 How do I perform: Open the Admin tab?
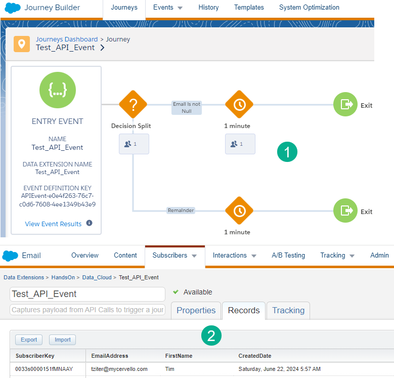379,256
